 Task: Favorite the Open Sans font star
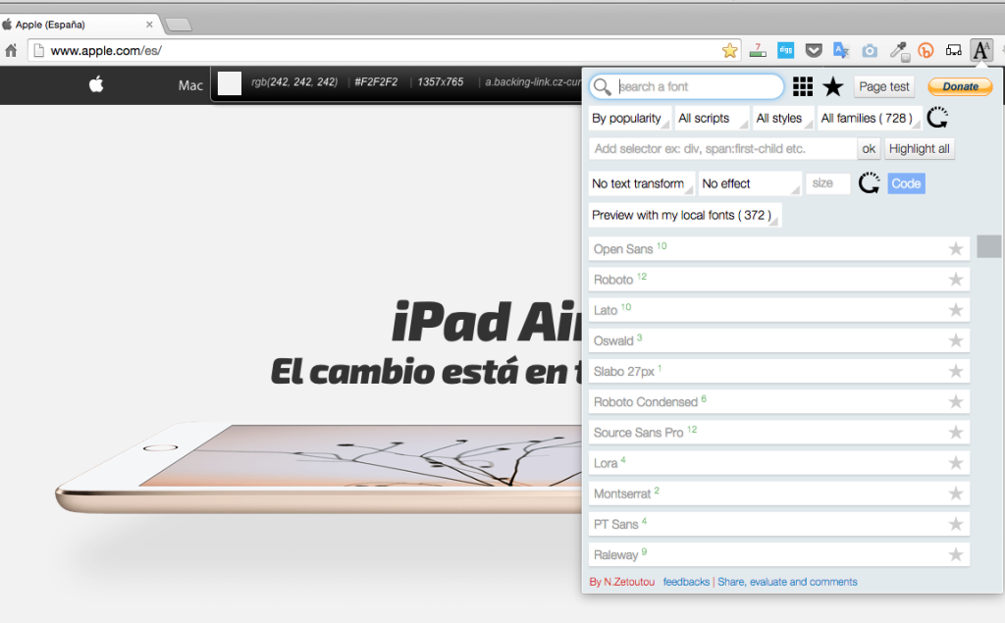click(x=956, y=248)
